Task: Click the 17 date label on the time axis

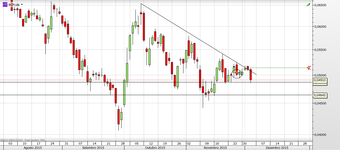Action: [38, 143]
